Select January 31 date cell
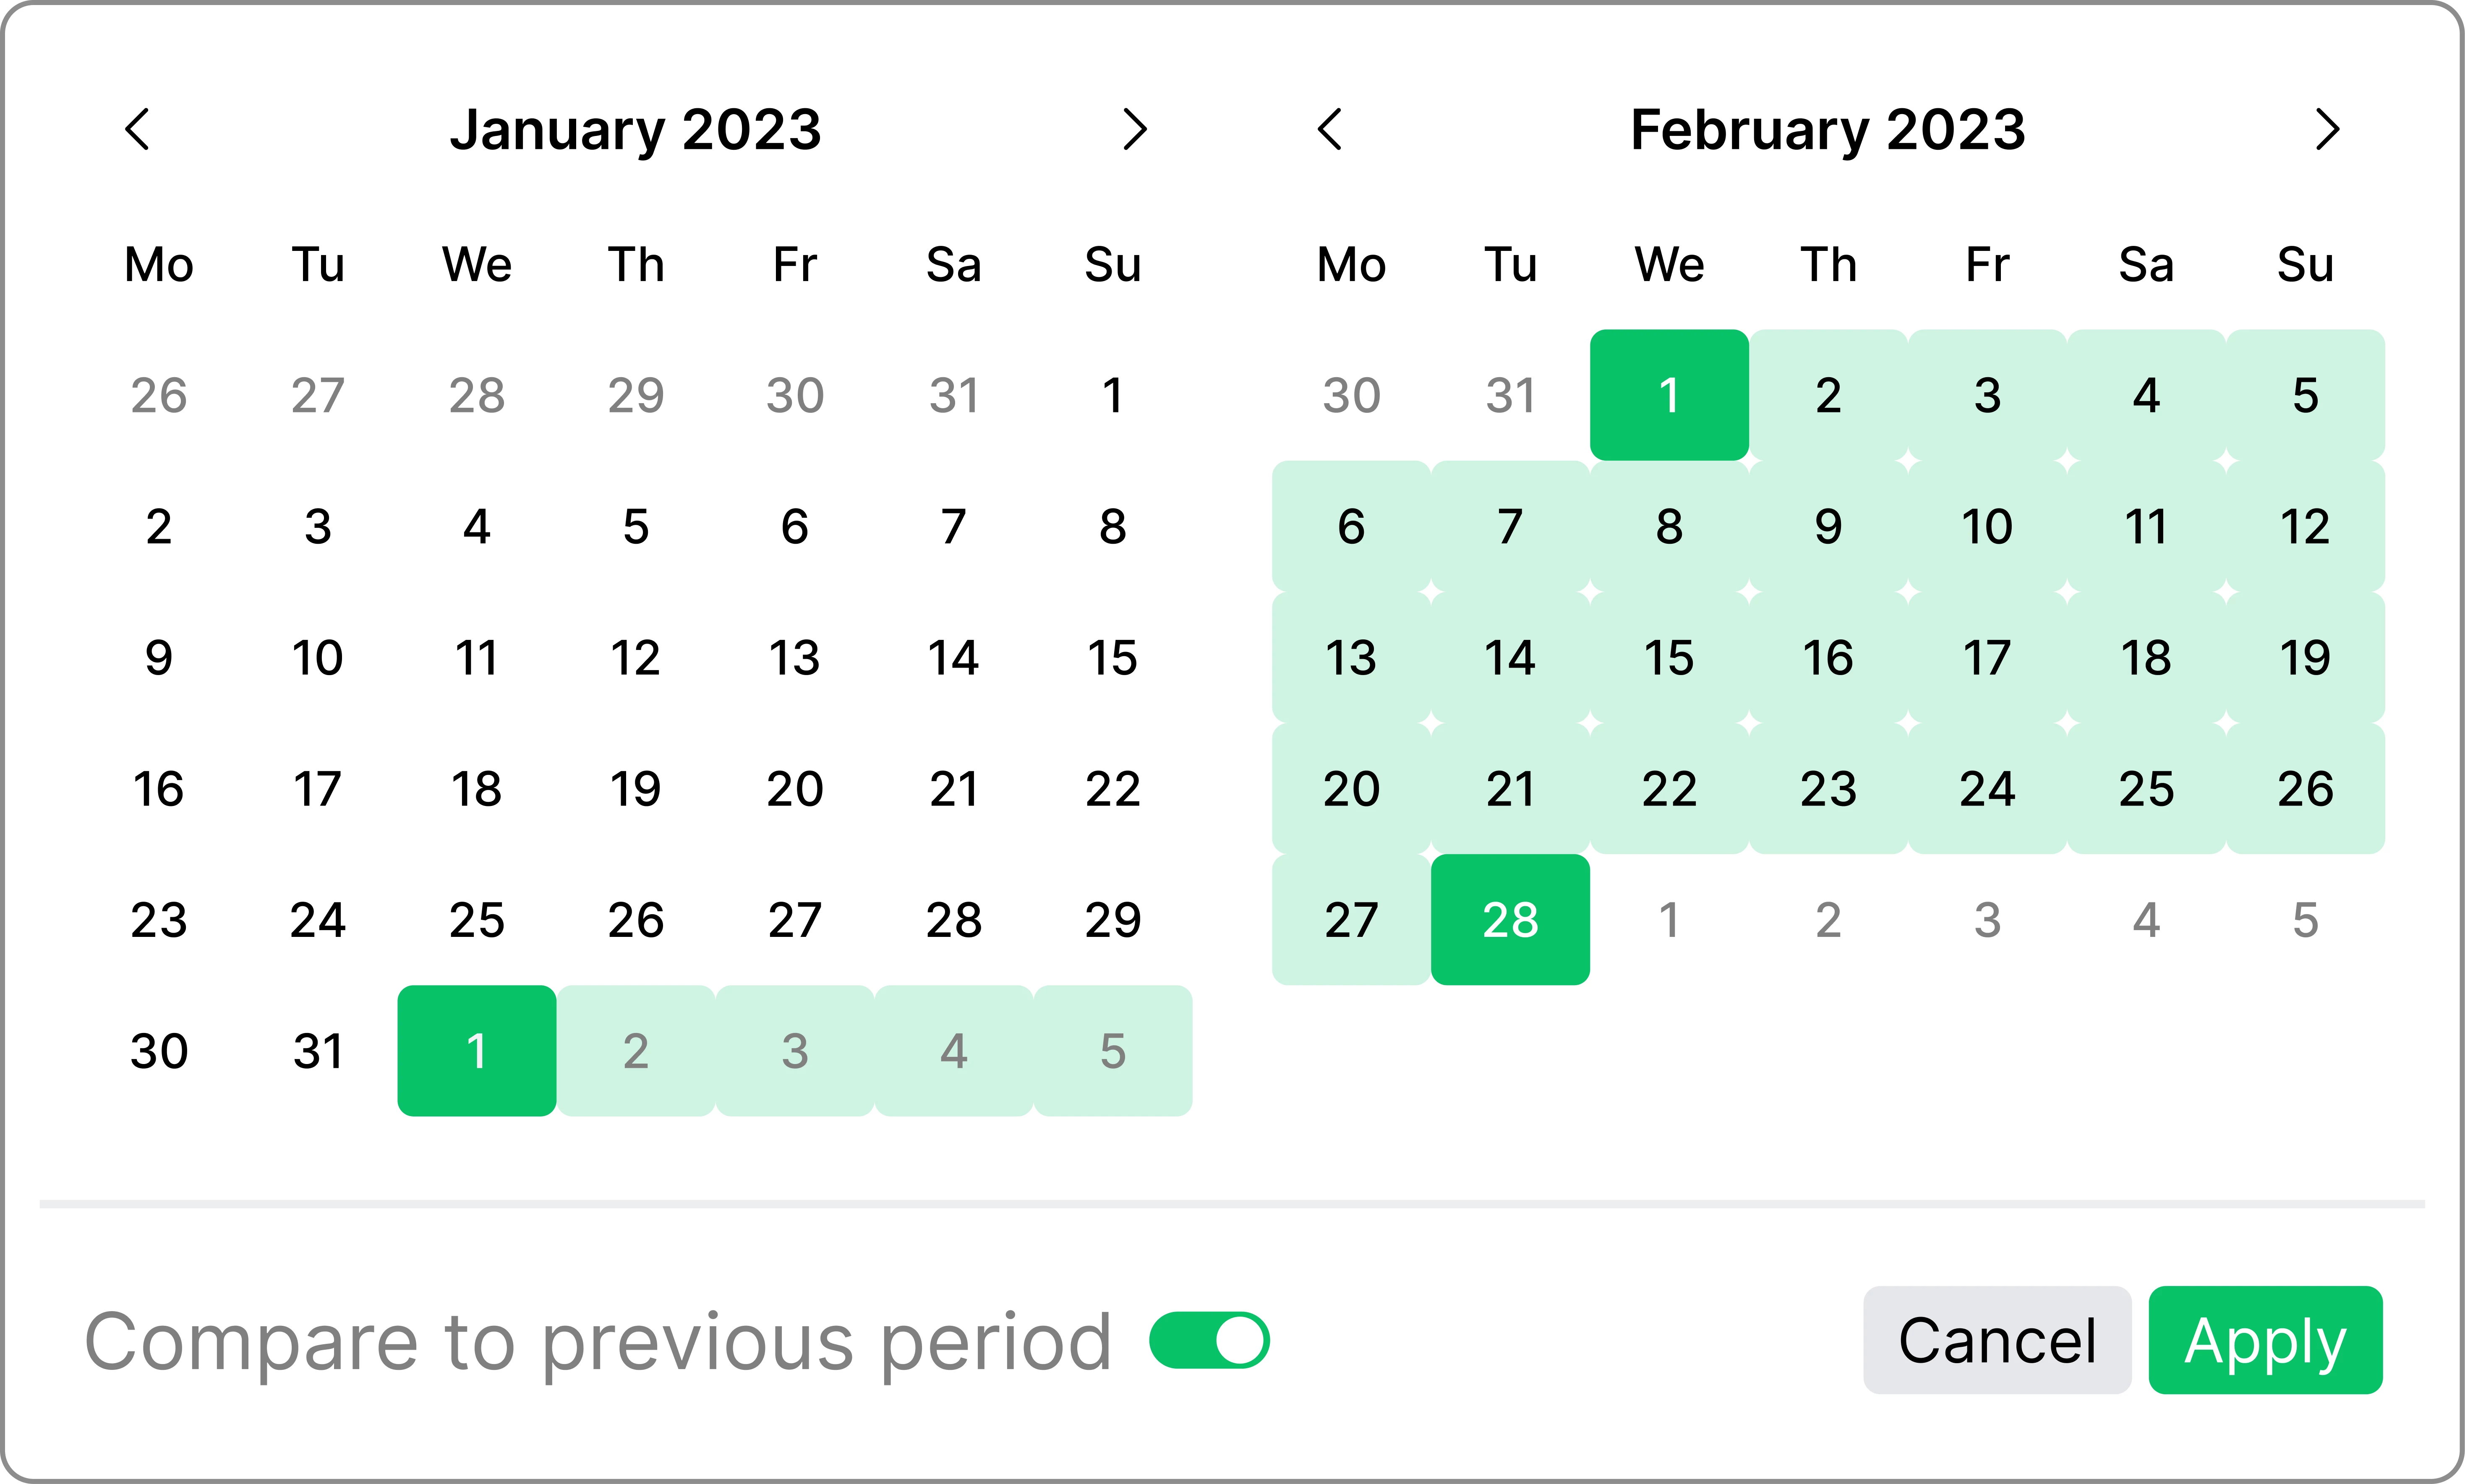Viewport: 2465px width, 1484px height. pyautogui.click(x=318, y=1051)
